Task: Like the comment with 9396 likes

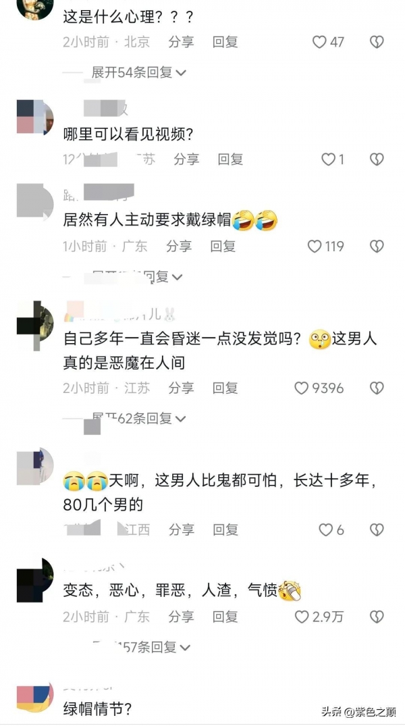Action: [302, 388]
